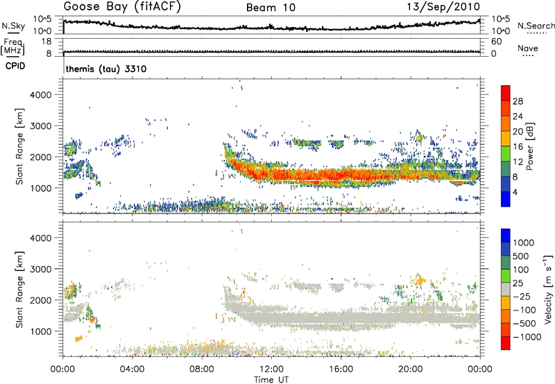
Task: Click the "60" Nave axis tick label
Action: click(x=496, y=42)
